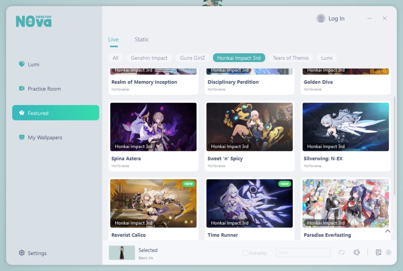Screen dimensions: 403x271
Task: Click HoYoverse under Sweet 'n' Spicy
Action: (x=216, y=166)
